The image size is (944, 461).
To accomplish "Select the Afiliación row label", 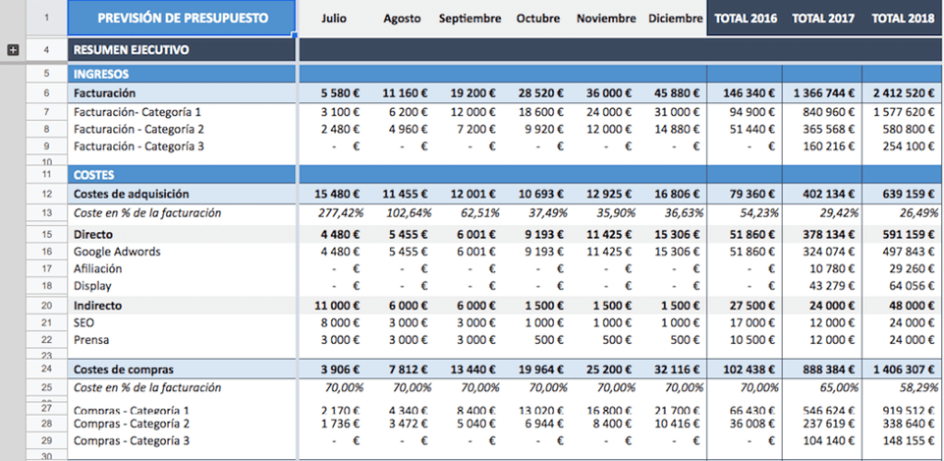I will tap(98, 269).
